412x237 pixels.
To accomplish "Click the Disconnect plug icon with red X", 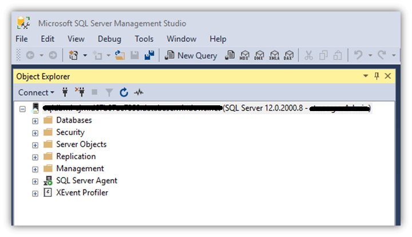I will tap(80, 92).
